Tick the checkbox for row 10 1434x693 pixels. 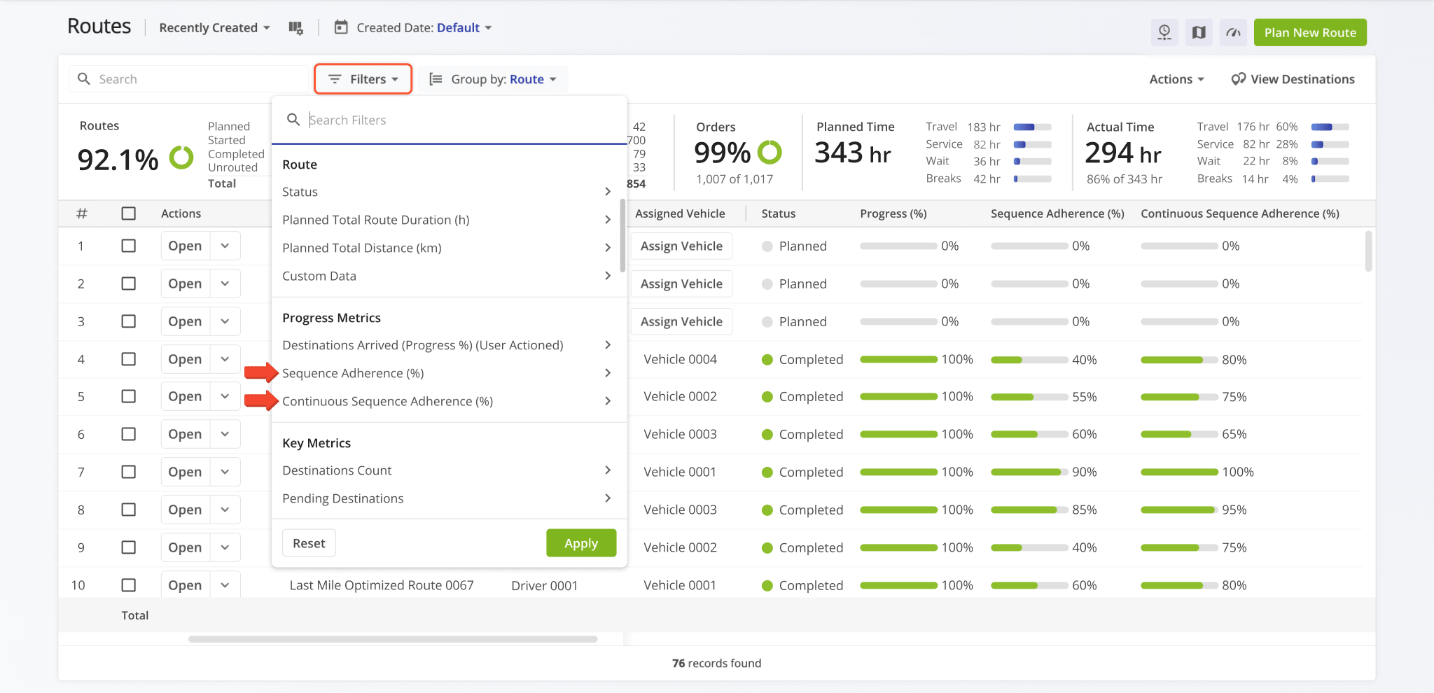tap(128, 585)
